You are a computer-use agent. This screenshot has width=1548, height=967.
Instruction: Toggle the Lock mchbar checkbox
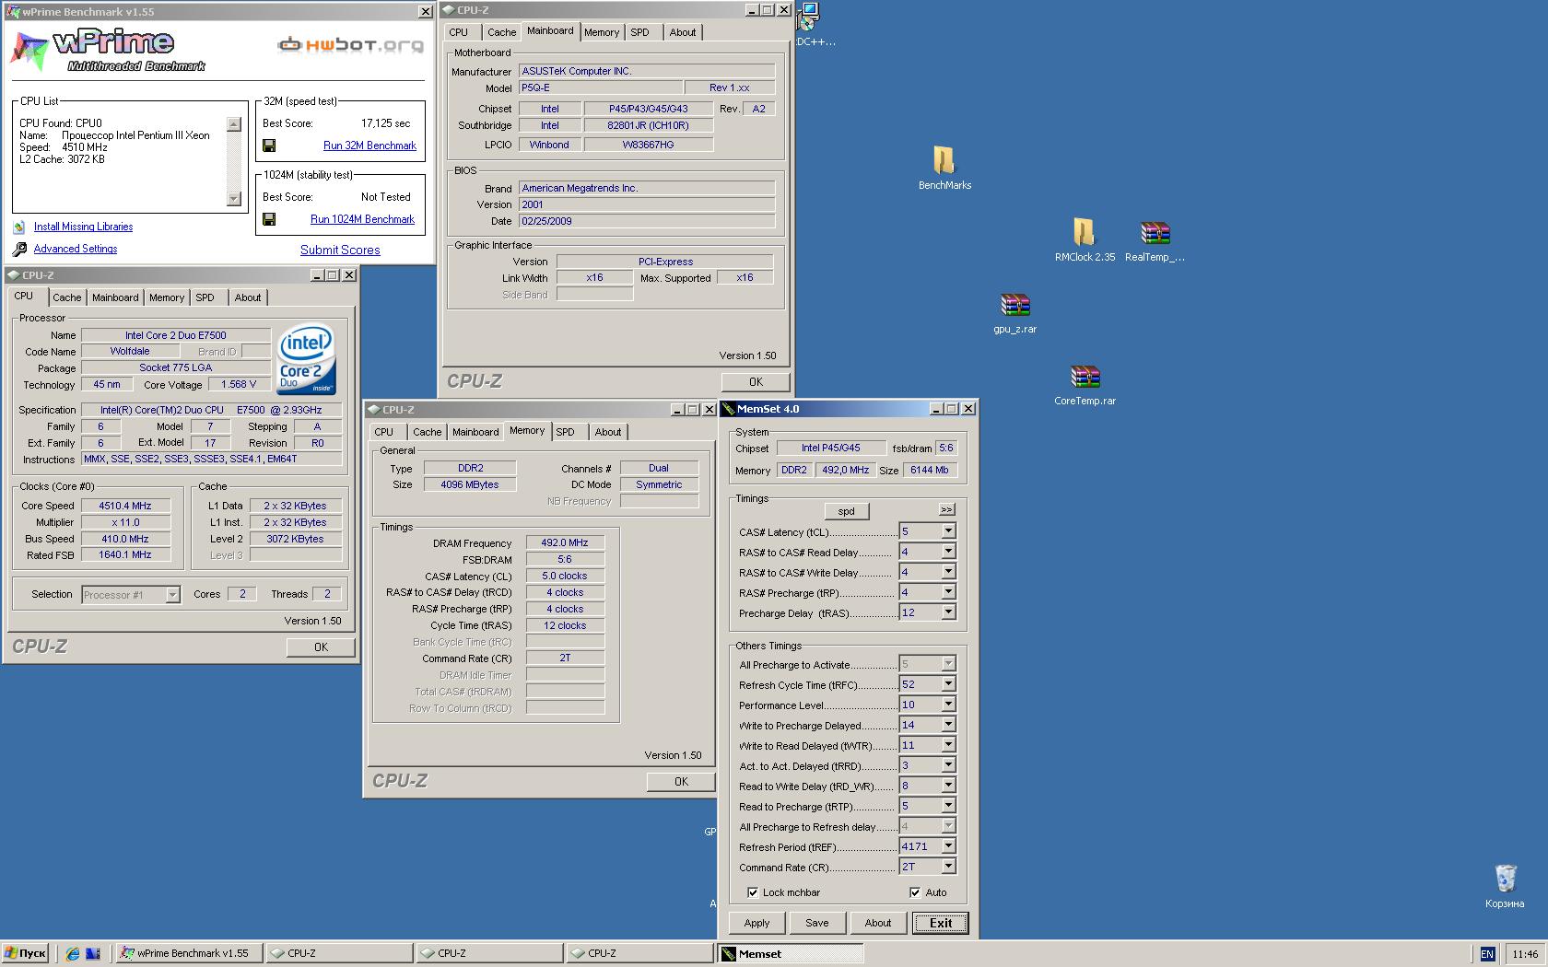point(753,892)
